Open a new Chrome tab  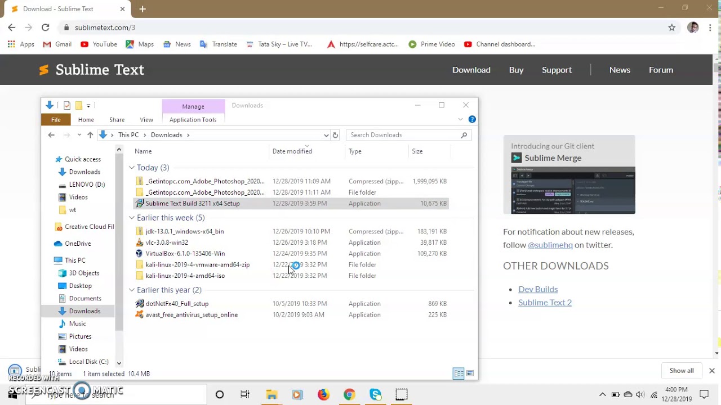[x=143, y=9]
